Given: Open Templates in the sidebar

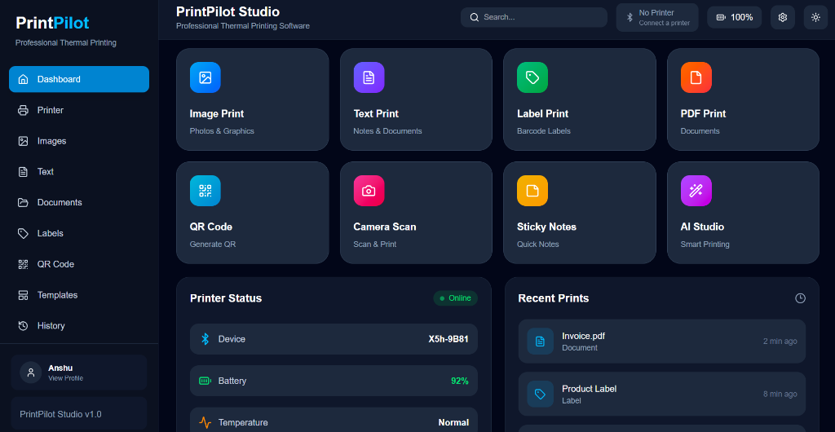Looking at the screenshot, I should click(79, 295).
